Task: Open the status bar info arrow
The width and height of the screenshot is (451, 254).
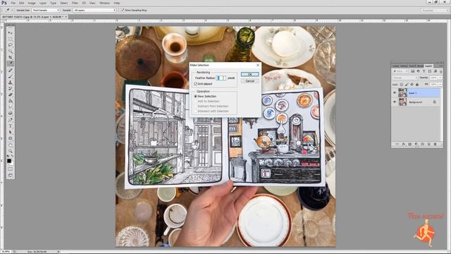Action: coord(58,252)
